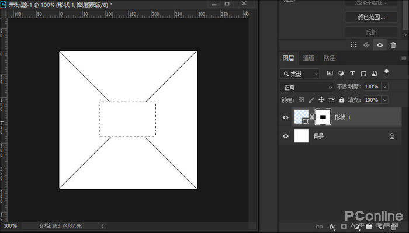
Task: Toggle the layer filtering switch
Action: click(386, 73)
